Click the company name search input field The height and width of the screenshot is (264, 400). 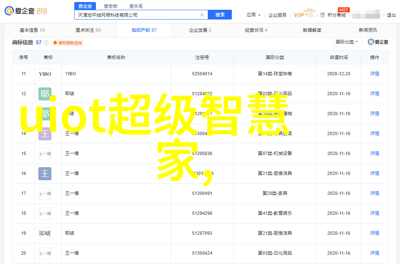pyautogui.click(x=137, y=15)
